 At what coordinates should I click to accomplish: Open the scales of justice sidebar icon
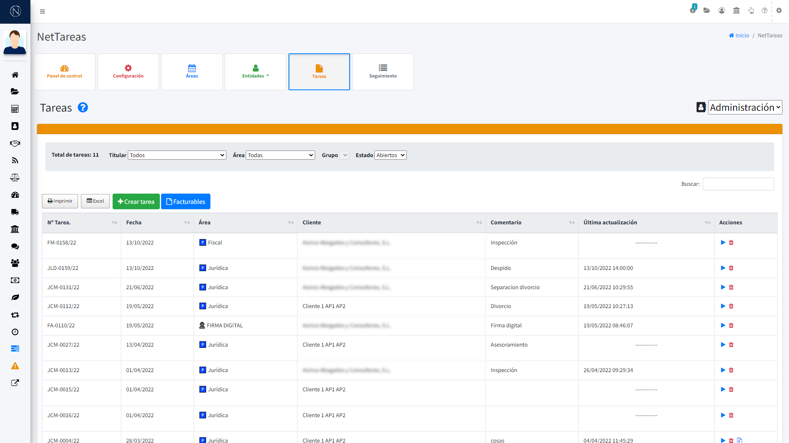(x=15, y=178)
